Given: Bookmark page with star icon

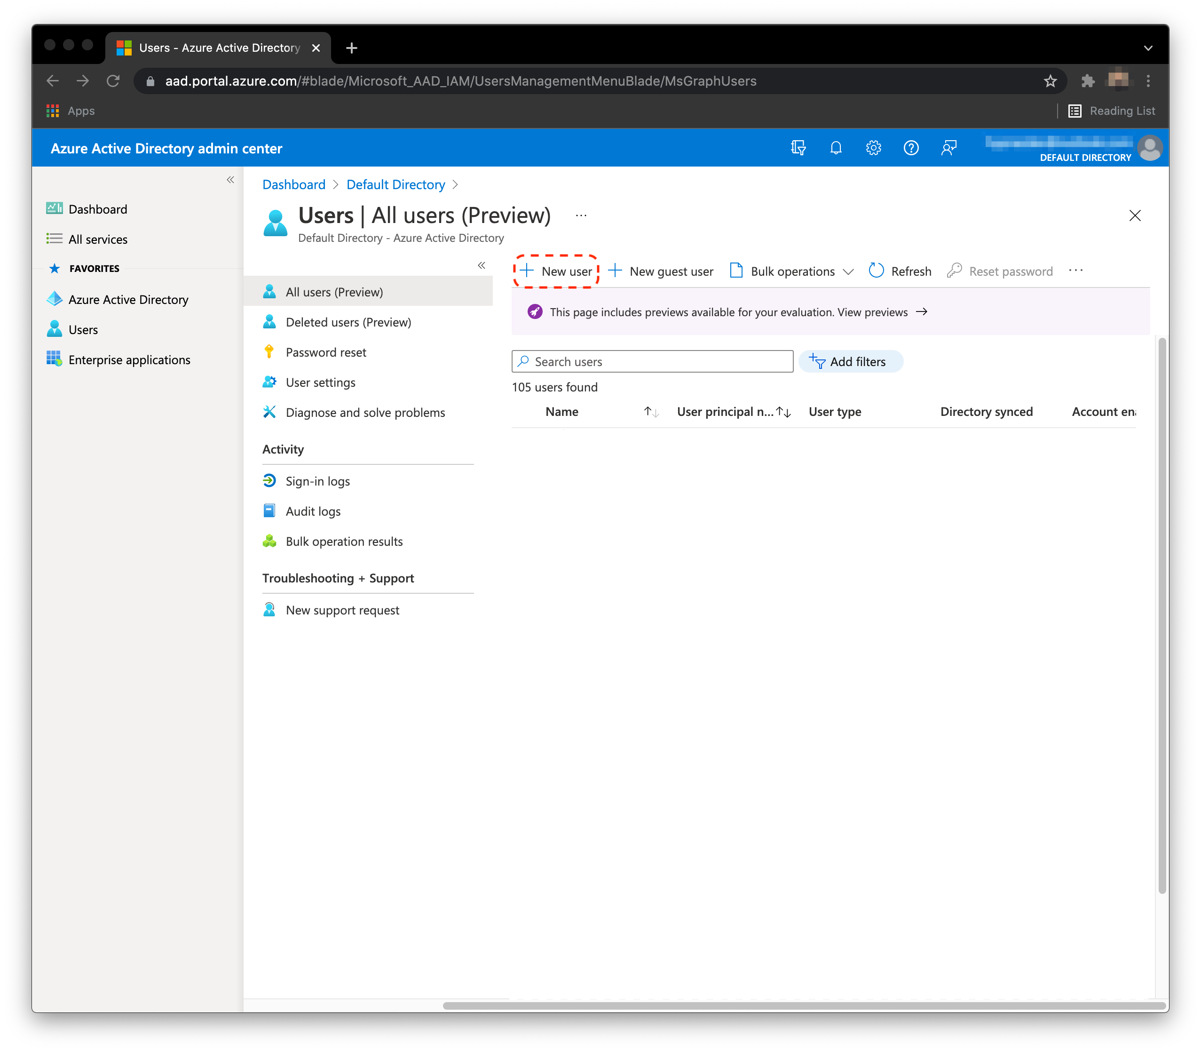Looking at the screenshot, I should pyautogui.click(x=1050, y=81).
